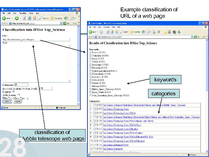The height and width of the screenshot is (157, 209).
Task: Click Forward arrow in Classification window
Action: 101,32
